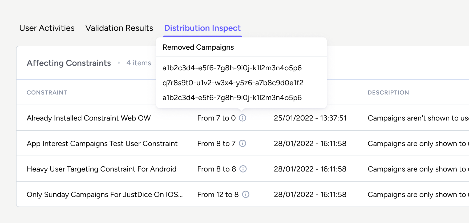The height and width of the screenshot is (223, 469).
Task: Click the 'Affecting Constraints' heading
Action: [x=69, y=63]
